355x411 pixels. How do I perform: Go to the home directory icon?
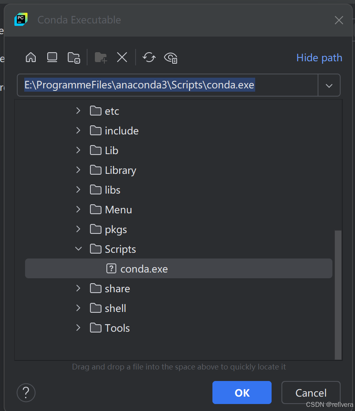pyautogui.click(x=31, y=57)
